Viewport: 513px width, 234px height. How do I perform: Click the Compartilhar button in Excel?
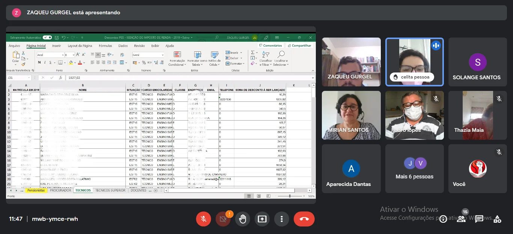(299, 45)
